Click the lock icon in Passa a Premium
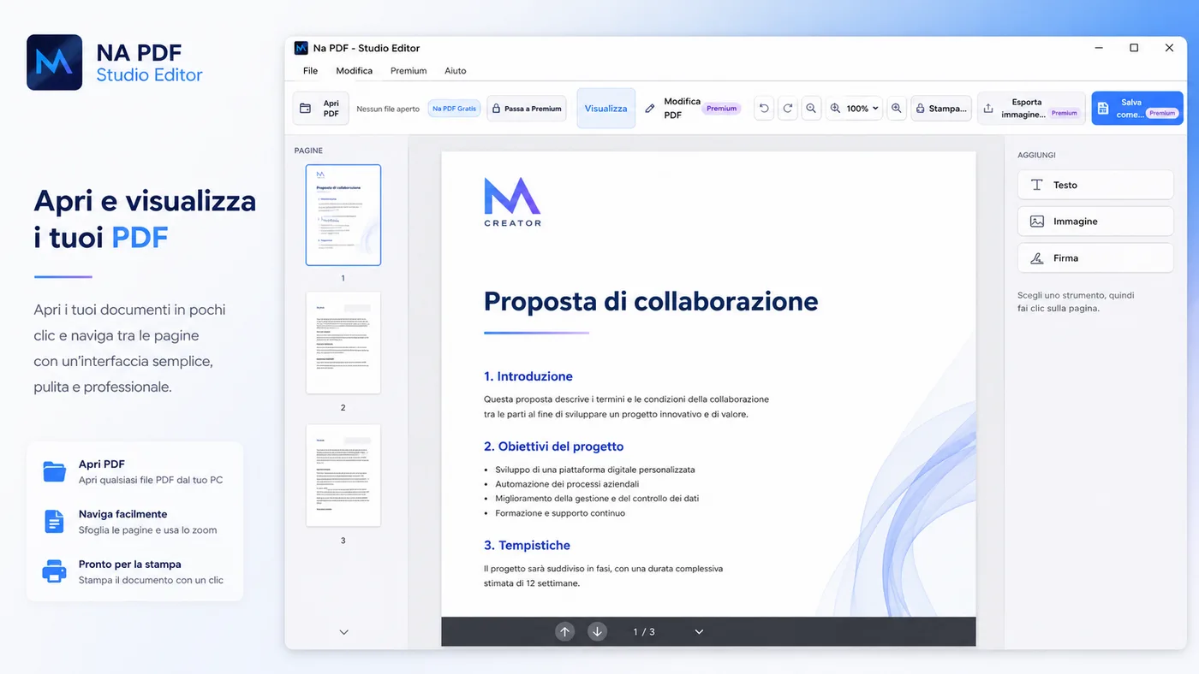1199x674 pixels. pos(495,109)
